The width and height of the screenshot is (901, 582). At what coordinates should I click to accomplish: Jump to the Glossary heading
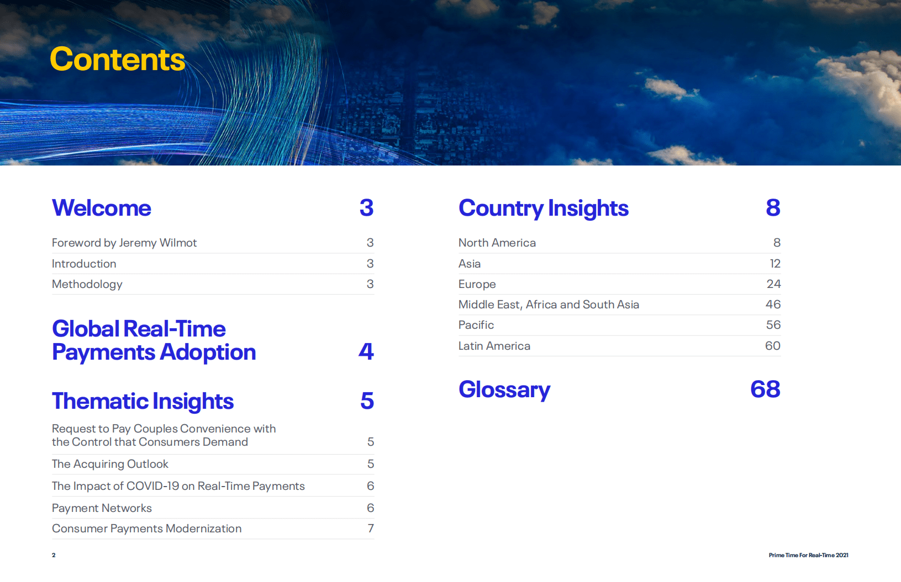(504, 389)
